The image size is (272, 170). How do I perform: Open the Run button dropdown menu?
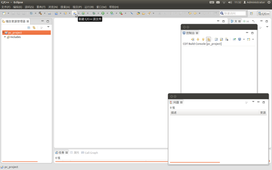click(x=107, y=13)
